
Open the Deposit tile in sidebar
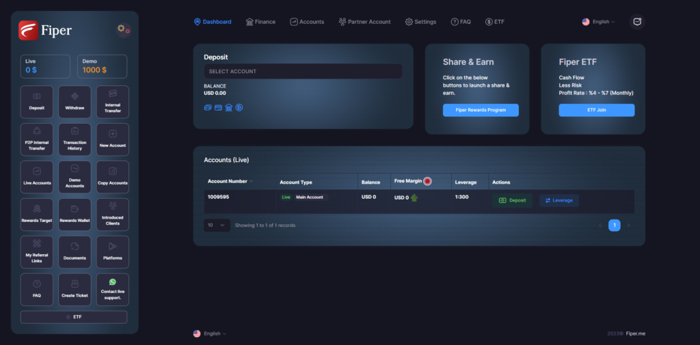pos(36,102)
